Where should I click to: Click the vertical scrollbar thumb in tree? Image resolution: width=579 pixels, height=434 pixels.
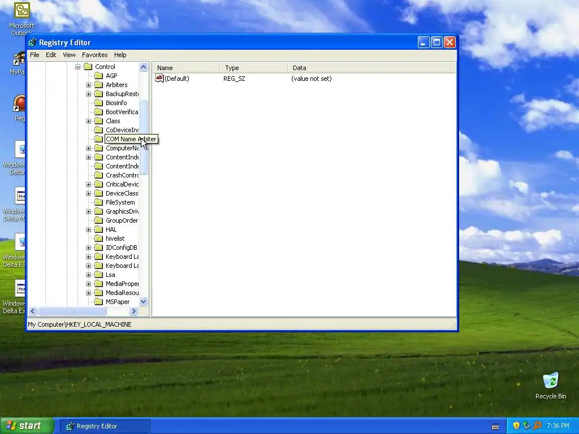coord(143,137)
